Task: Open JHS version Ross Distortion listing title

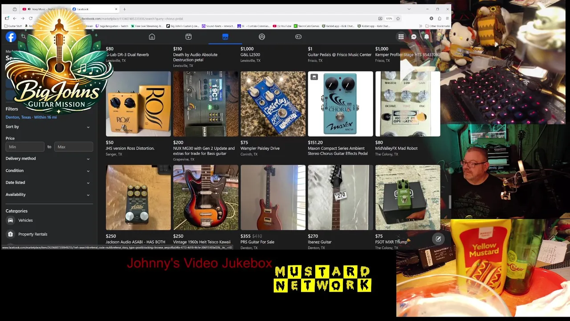Action: pos(130,148)
